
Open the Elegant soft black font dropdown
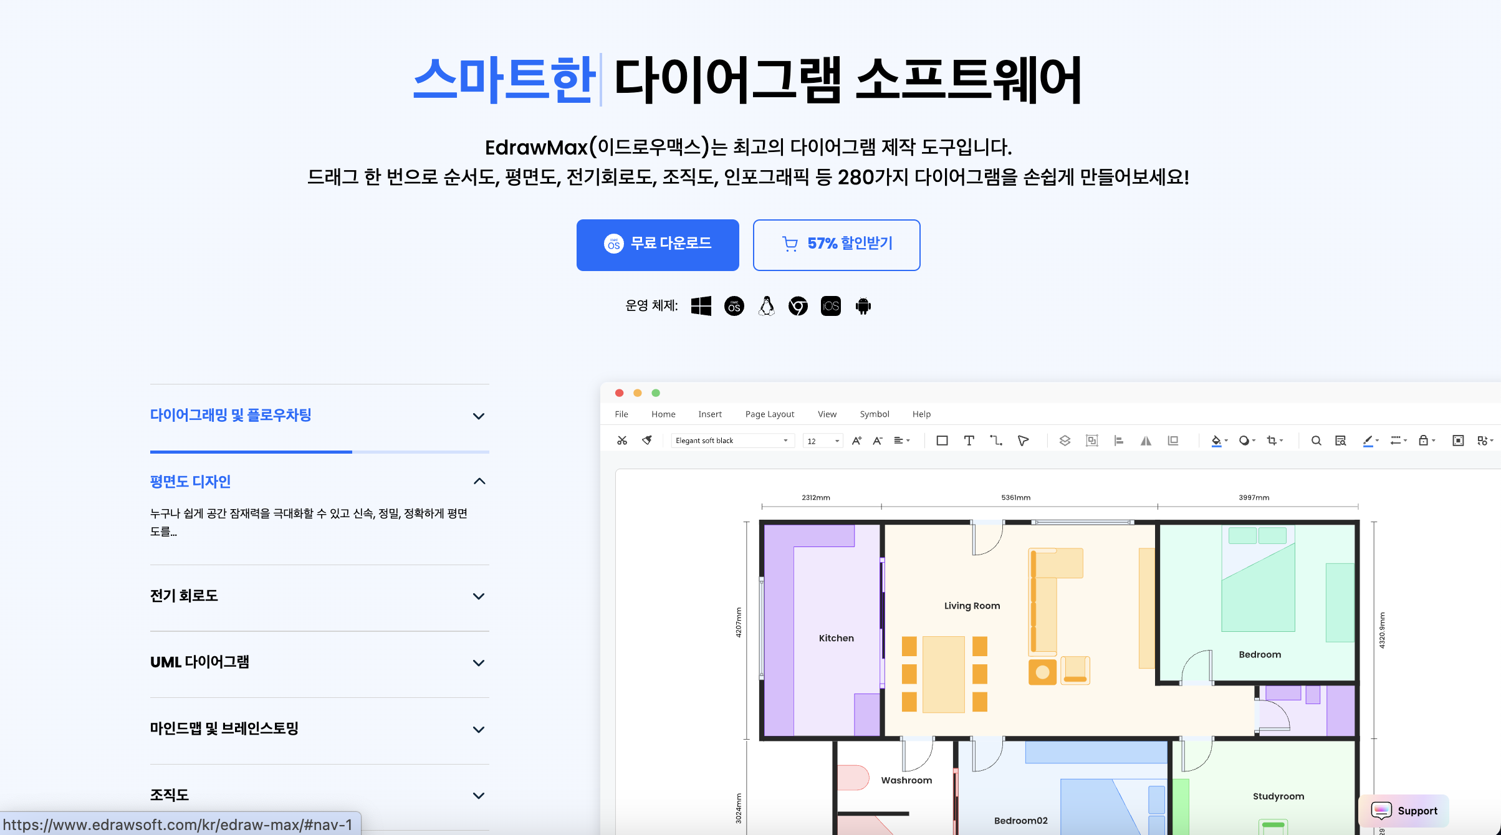click(x=732, y=441)
